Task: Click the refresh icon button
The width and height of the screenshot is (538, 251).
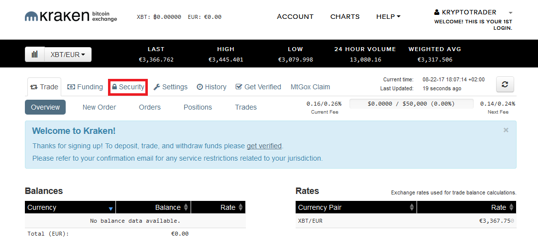Action: (x=505, y=84)
